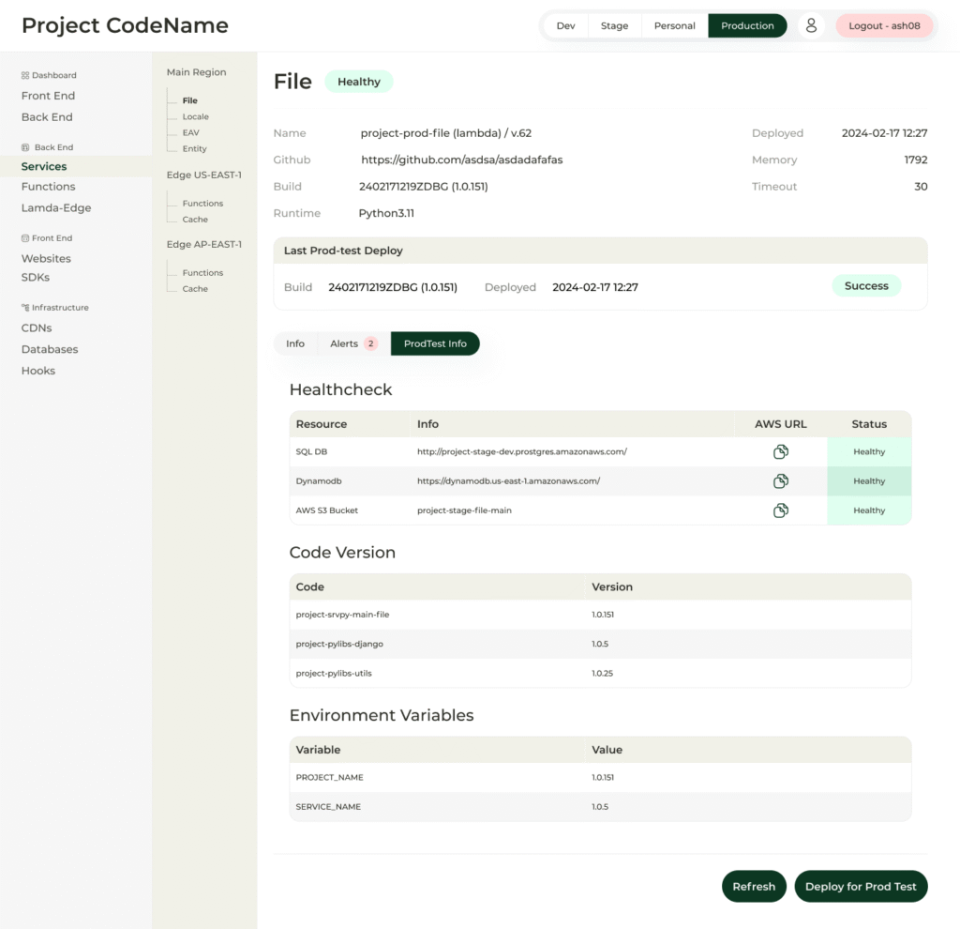Switch environment to Dev
Viewport: 960px width, 929px height.
[566, 26]
